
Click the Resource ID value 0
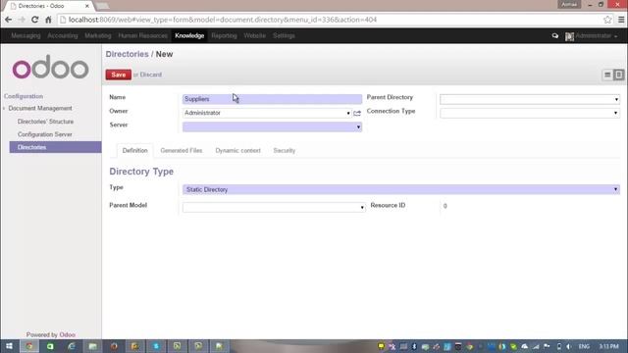pos(445,206)
